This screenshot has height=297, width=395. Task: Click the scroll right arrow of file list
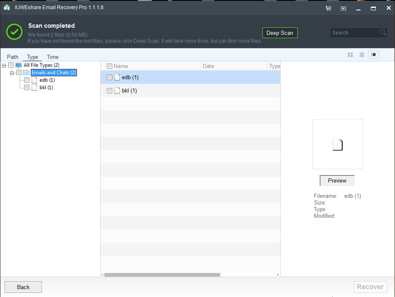coord(278,275)
